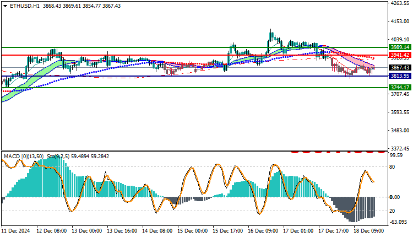Viewport: 413px width, 237px height.
Task: Select the 3989.14 green price label
Action: (x=400, y=47)
